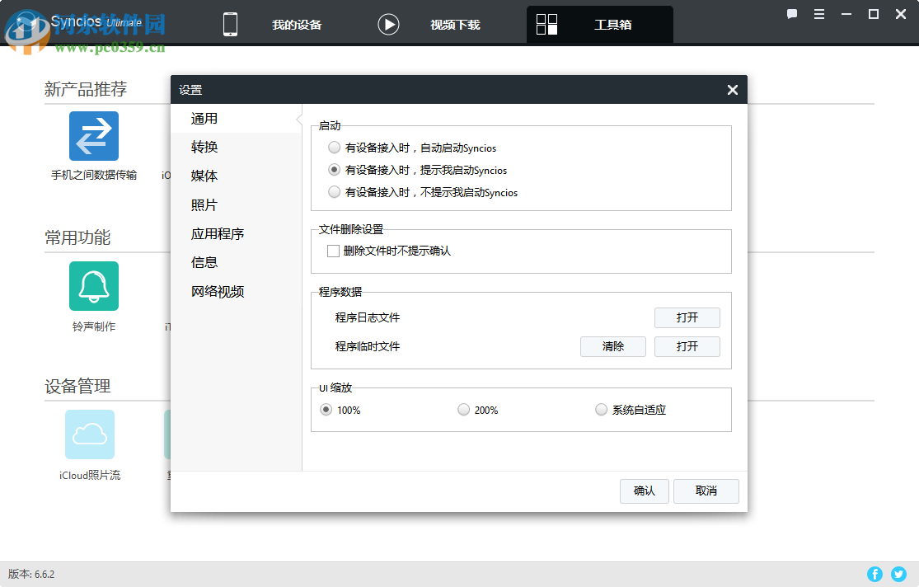Open the Facebook icon in the footer
The width and height of the screenshot is (919, 587).
(x=874, y=574)
